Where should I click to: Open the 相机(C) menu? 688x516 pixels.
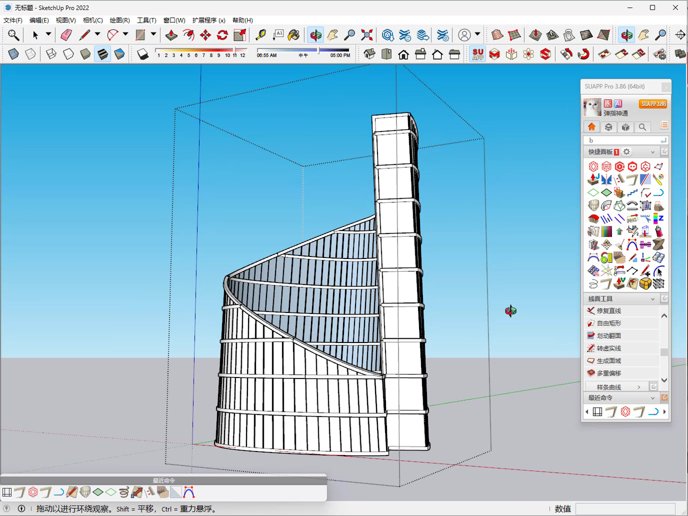pos(93,20)
